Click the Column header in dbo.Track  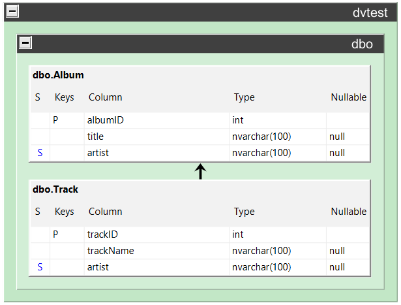point(106,212)
